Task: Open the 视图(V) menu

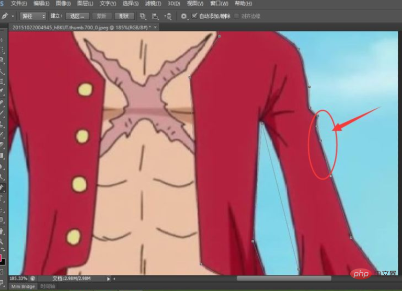Action: pos(195,4)
